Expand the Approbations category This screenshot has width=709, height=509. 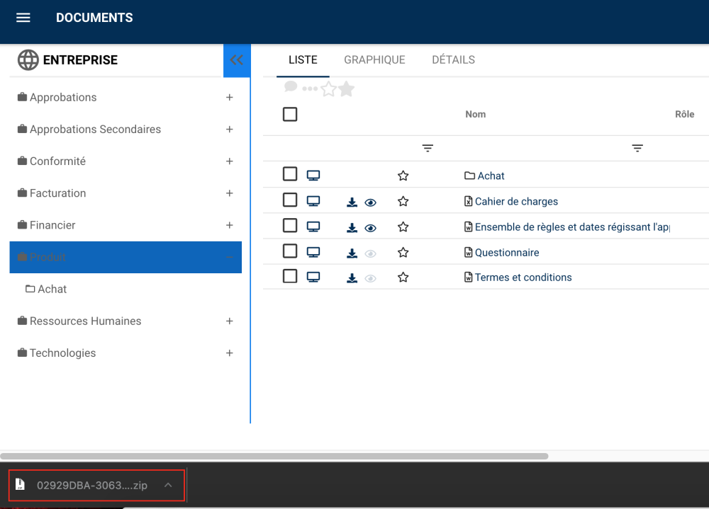point(230,98)
